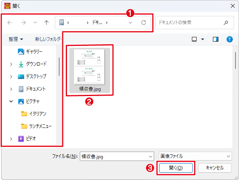Click 新しいフォルダー in toolbar
The height and width of the screenshot is (180, 239).
[x=48, y=39]
